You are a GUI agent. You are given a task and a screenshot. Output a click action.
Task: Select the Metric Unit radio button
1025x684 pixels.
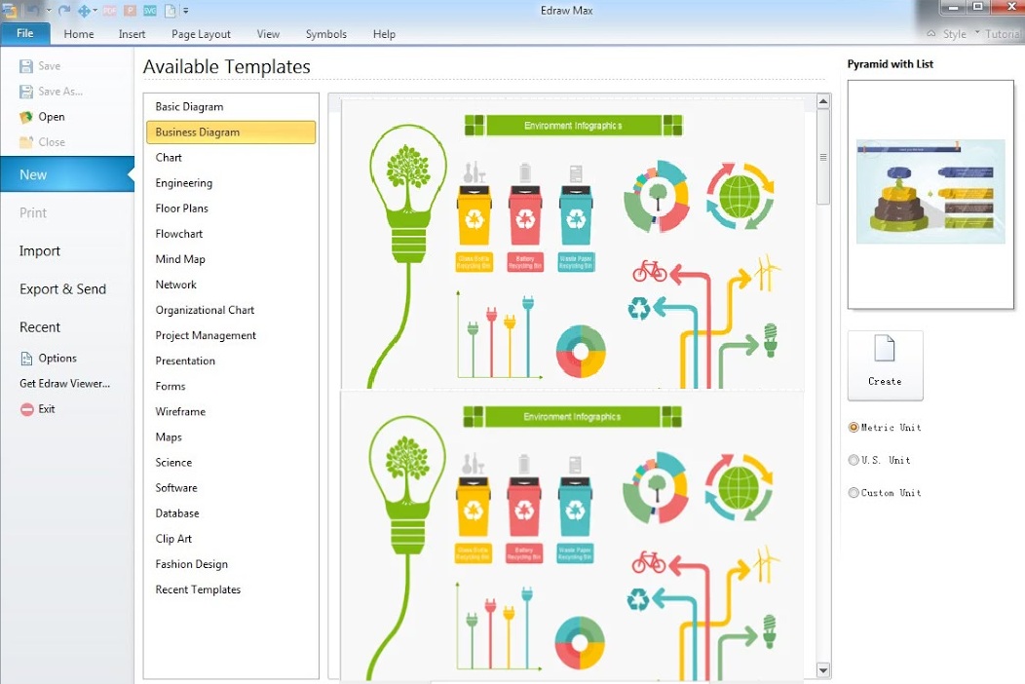pos(854,428)
